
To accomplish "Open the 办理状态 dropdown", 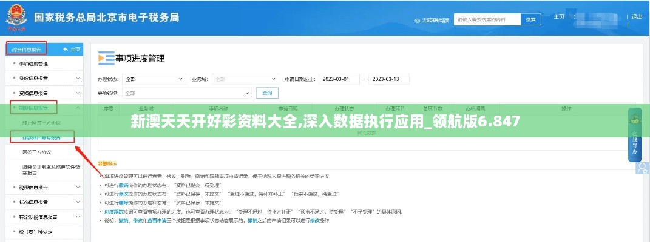I will point(154,79).
